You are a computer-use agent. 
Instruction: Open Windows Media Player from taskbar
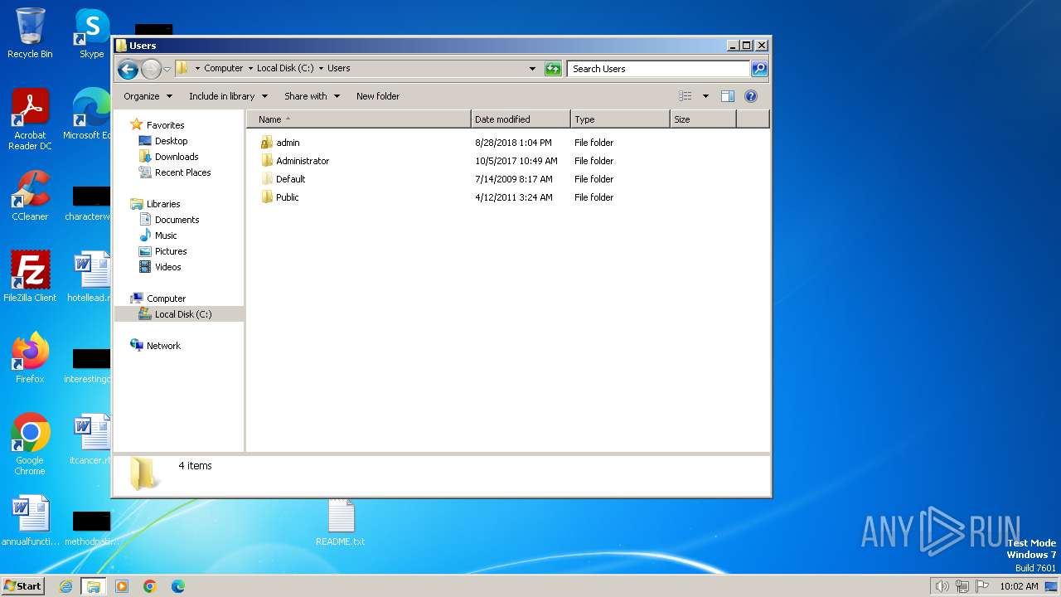[122, 586]
